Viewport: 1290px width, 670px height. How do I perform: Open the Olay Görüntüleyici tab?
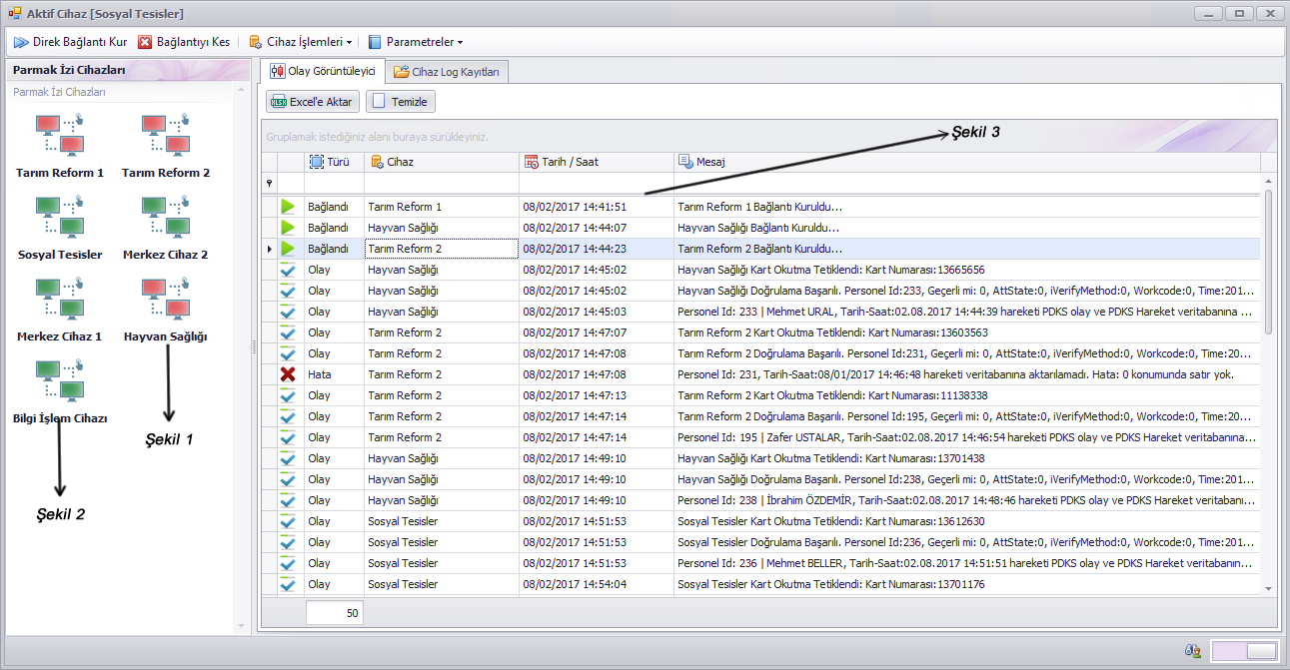tap(322, 72)
